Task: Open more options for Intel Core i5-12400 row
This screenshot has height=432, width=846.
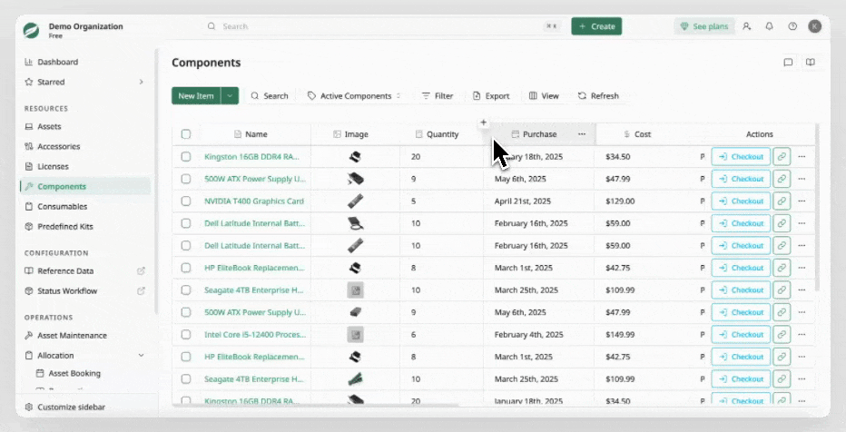Action: pyautogui.click(x=802, y=334)
